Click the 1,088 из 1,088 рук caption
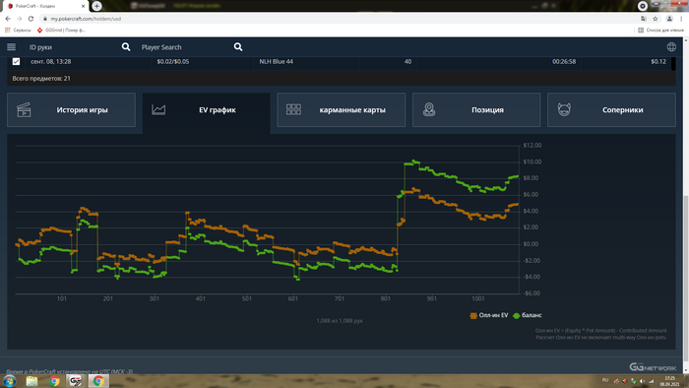The width and height of the screenshot is (689, 388). click(x=340, y=321)
